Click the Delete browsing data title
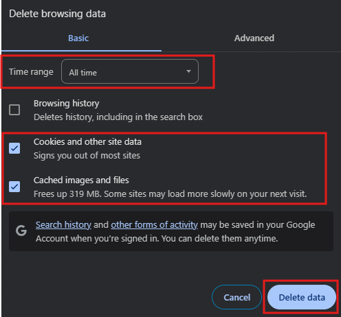 (57, 14)
